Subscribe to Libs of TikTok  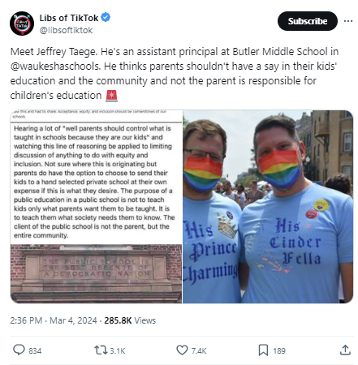point(308,21)
